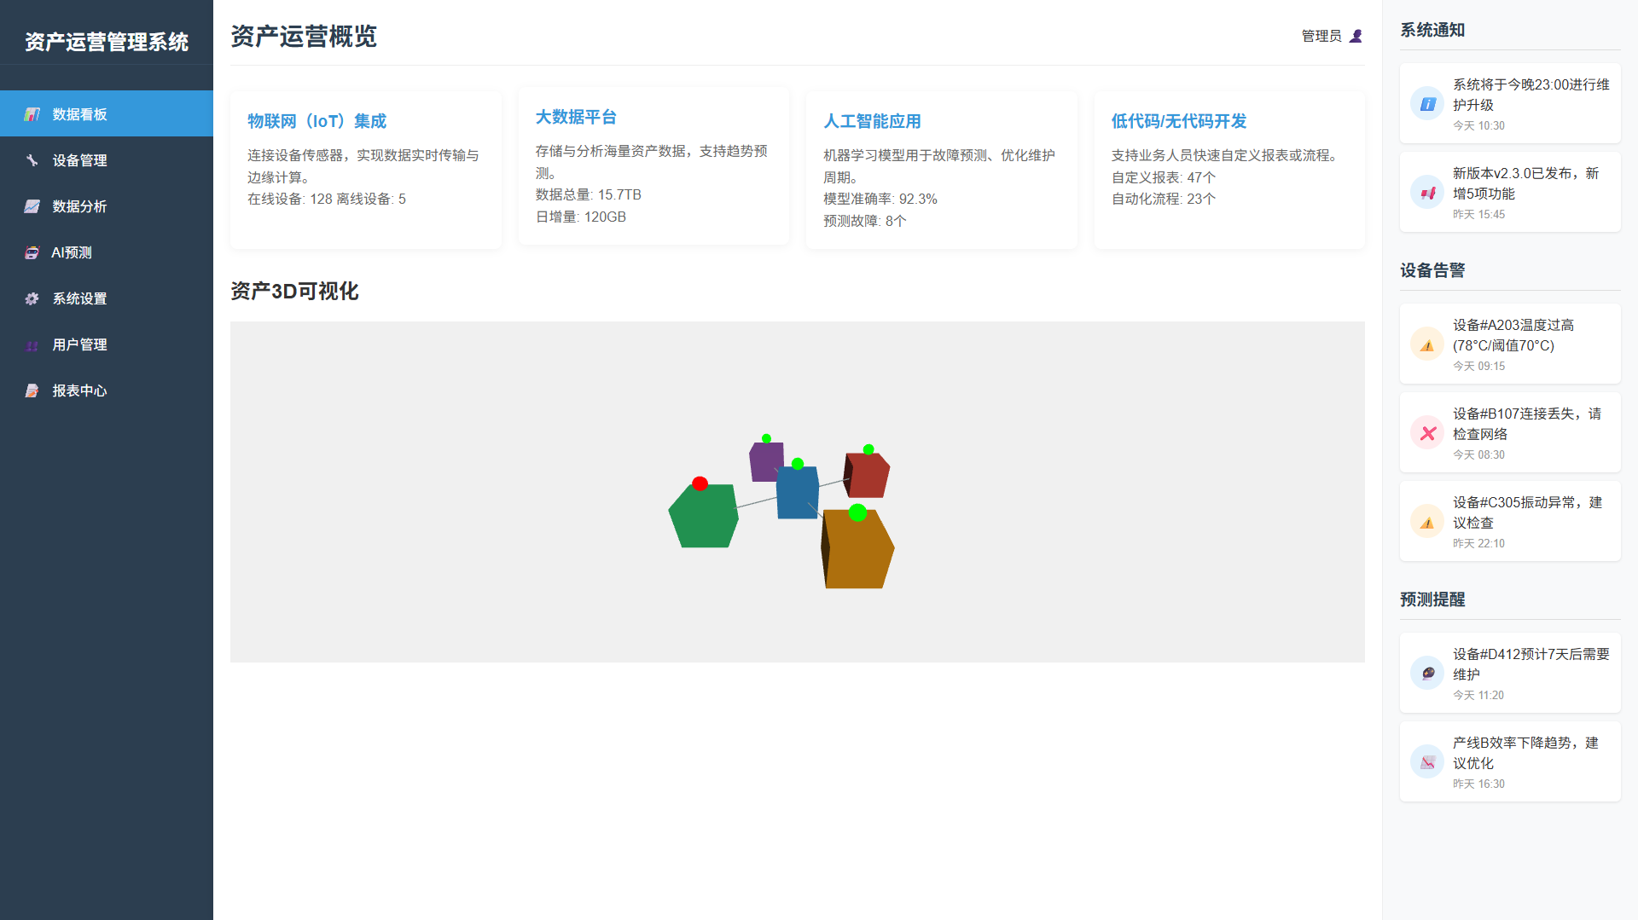The width and height of the screenshot is (1638, 920).
Task: Click the info icon on maintenance notice
Action: (x=1426, y=103)
